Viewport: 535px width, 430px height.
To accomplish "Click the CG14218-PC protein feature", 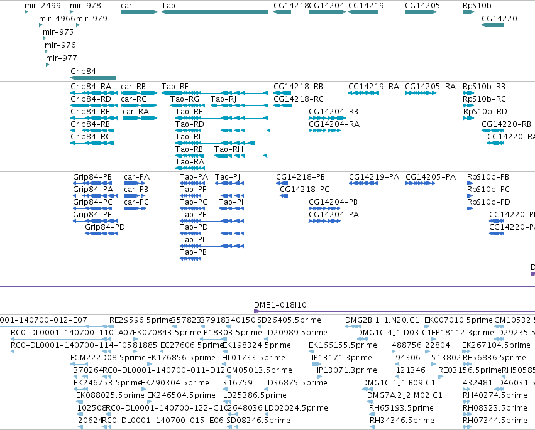I will coord(284,196).
